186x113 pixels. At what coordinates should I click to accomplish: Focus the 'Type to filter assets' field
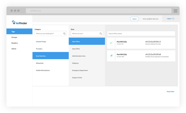point(141,34)
